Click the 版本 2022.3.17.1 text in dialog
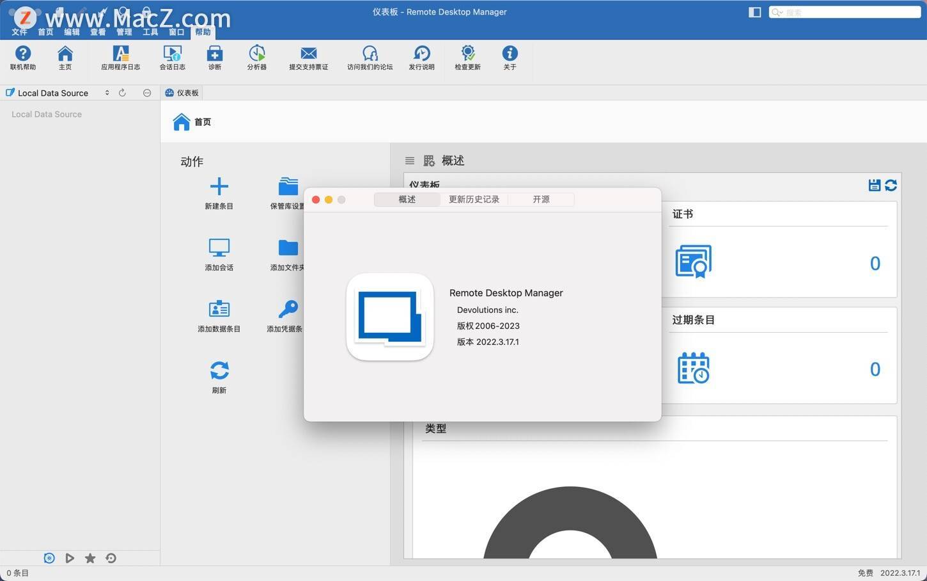The height and width of the screenshot is (581, 927). click(x=488, y=342)
